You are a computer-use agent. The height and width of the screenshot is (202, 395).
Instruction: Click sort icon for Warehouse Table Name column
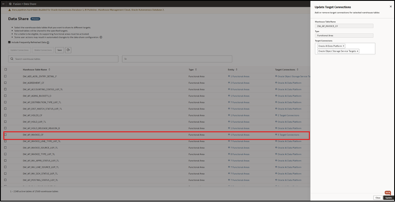(x=50, y=69)
